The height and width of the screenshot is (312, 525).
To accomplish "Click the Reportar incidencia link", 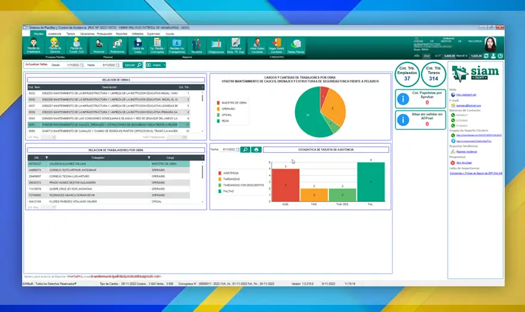I will pyautogui.click(x=467, y=151).
